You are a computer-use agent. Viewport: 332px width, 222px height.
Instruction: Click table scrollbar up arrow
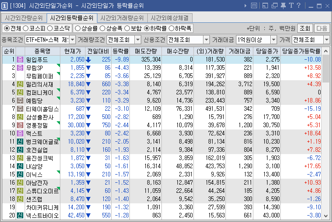(326, 51)
